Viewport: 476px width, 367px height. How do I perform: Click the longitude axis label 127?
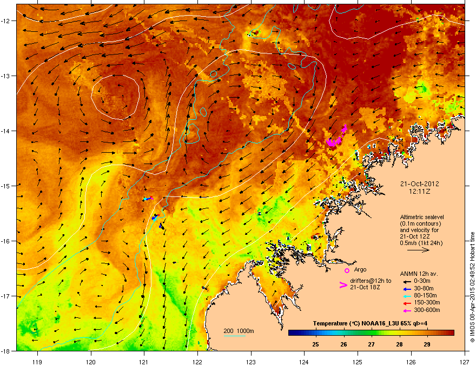465,362
